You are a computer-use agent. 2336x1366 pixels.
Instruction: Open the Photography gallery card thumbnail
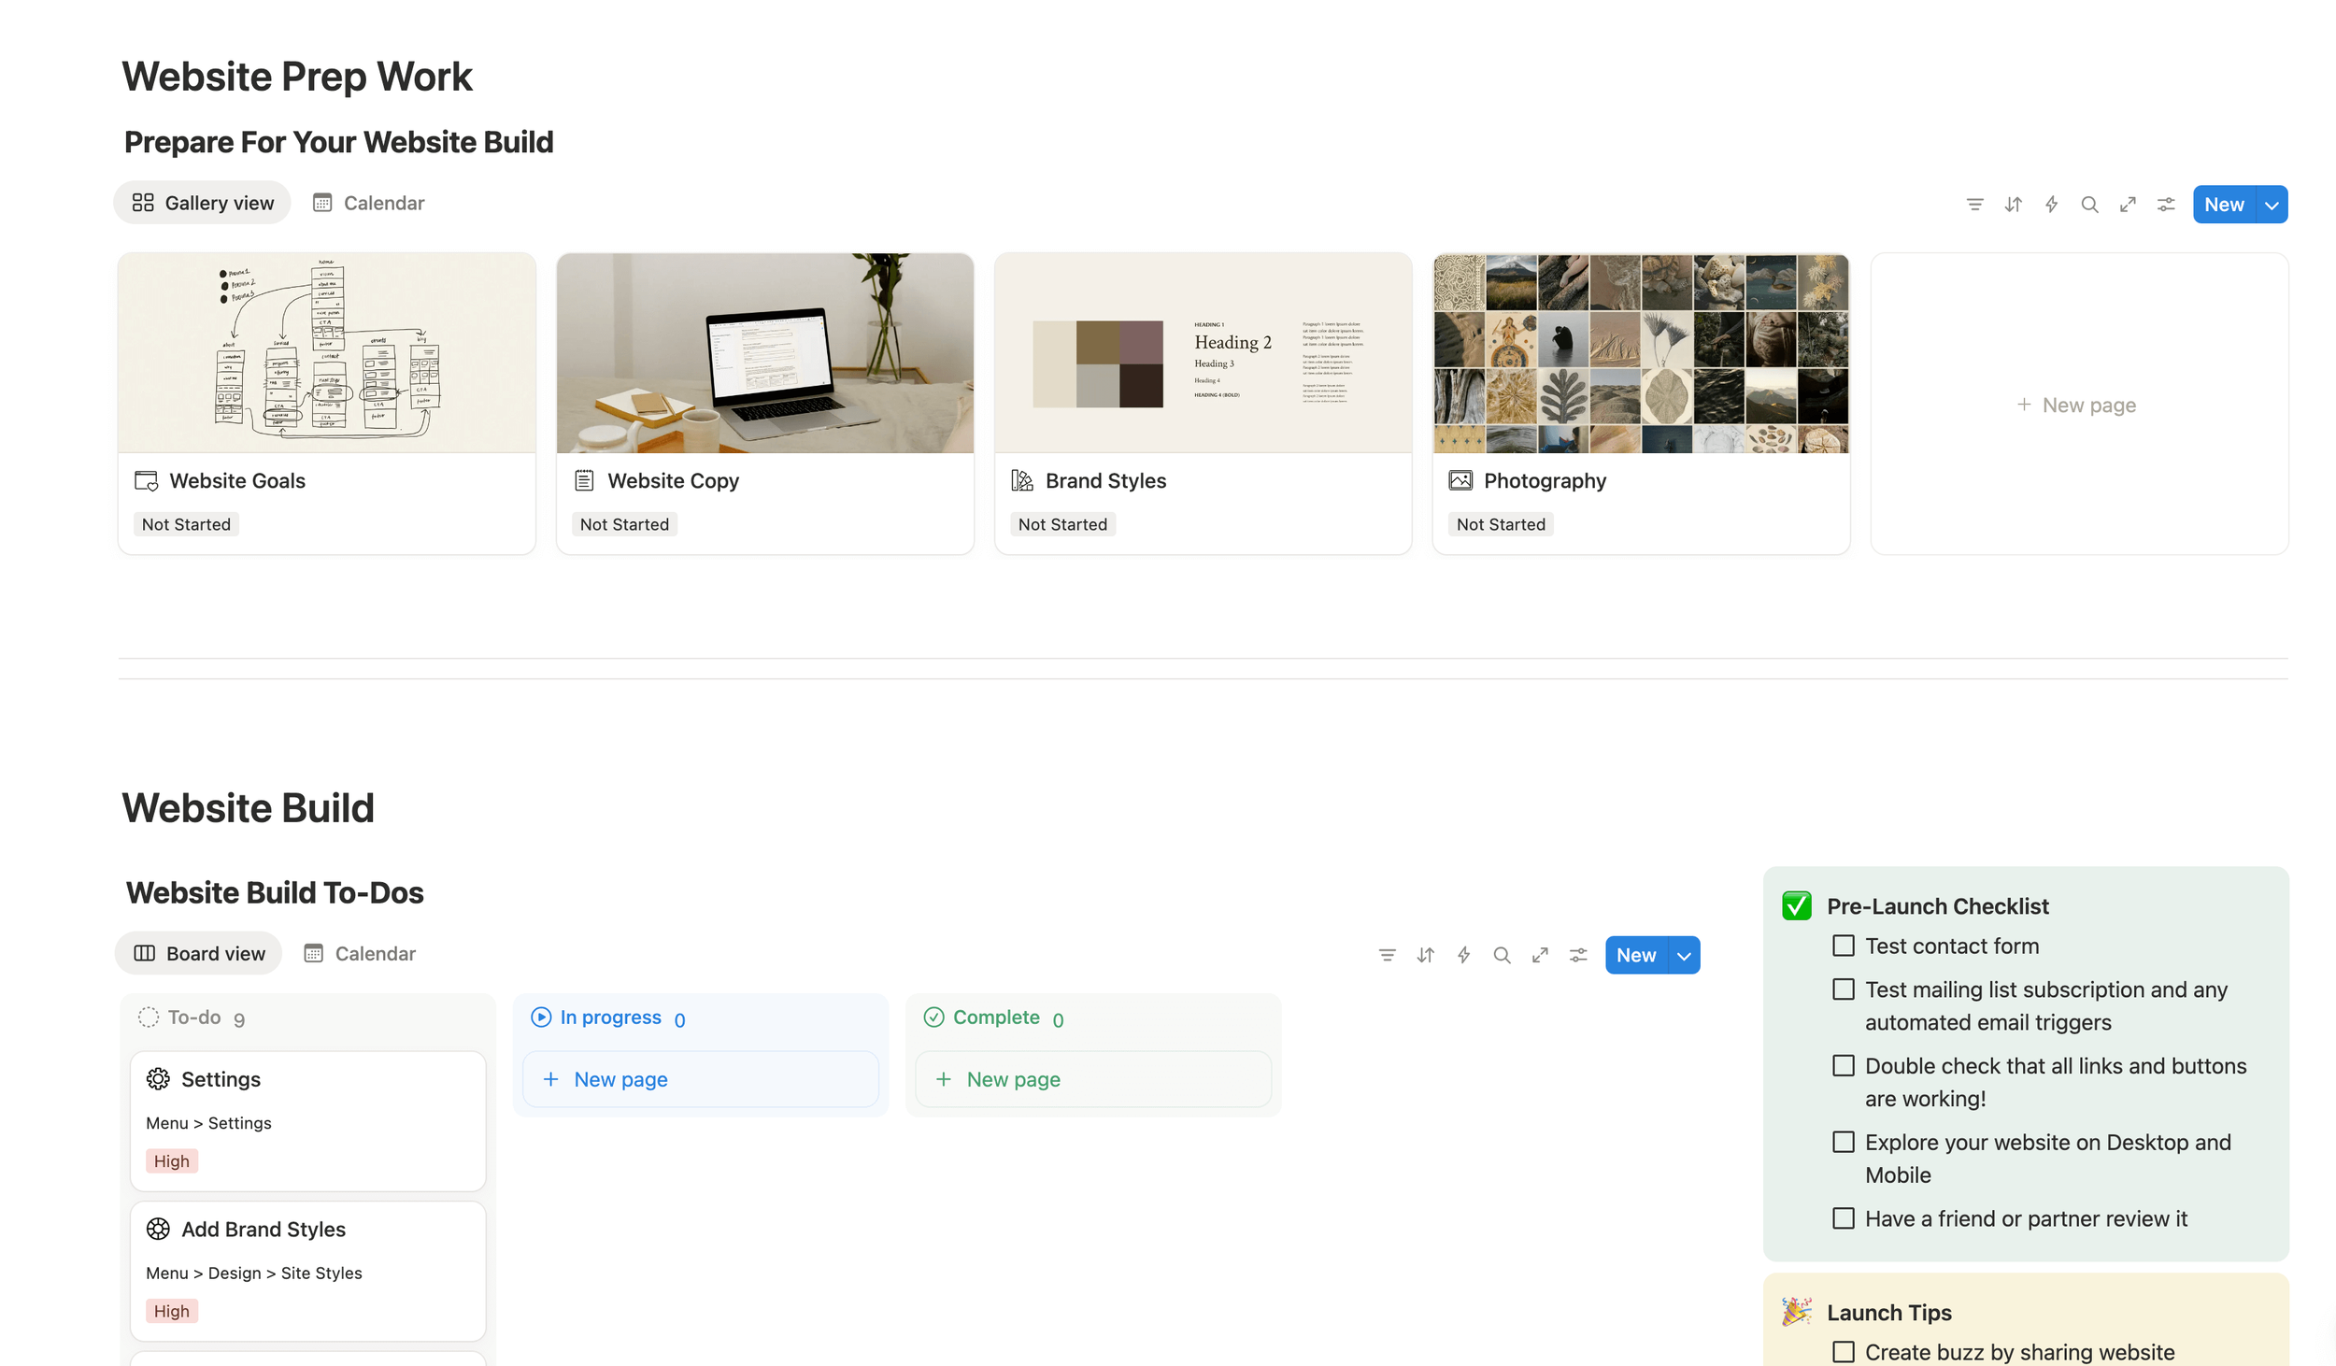(1641, 354)
